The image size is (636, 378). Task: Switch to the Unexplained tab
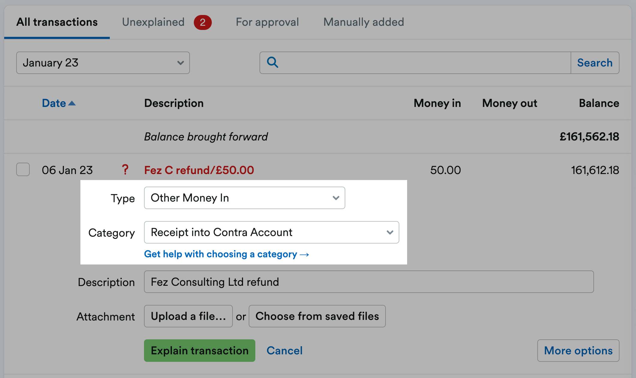153,22
